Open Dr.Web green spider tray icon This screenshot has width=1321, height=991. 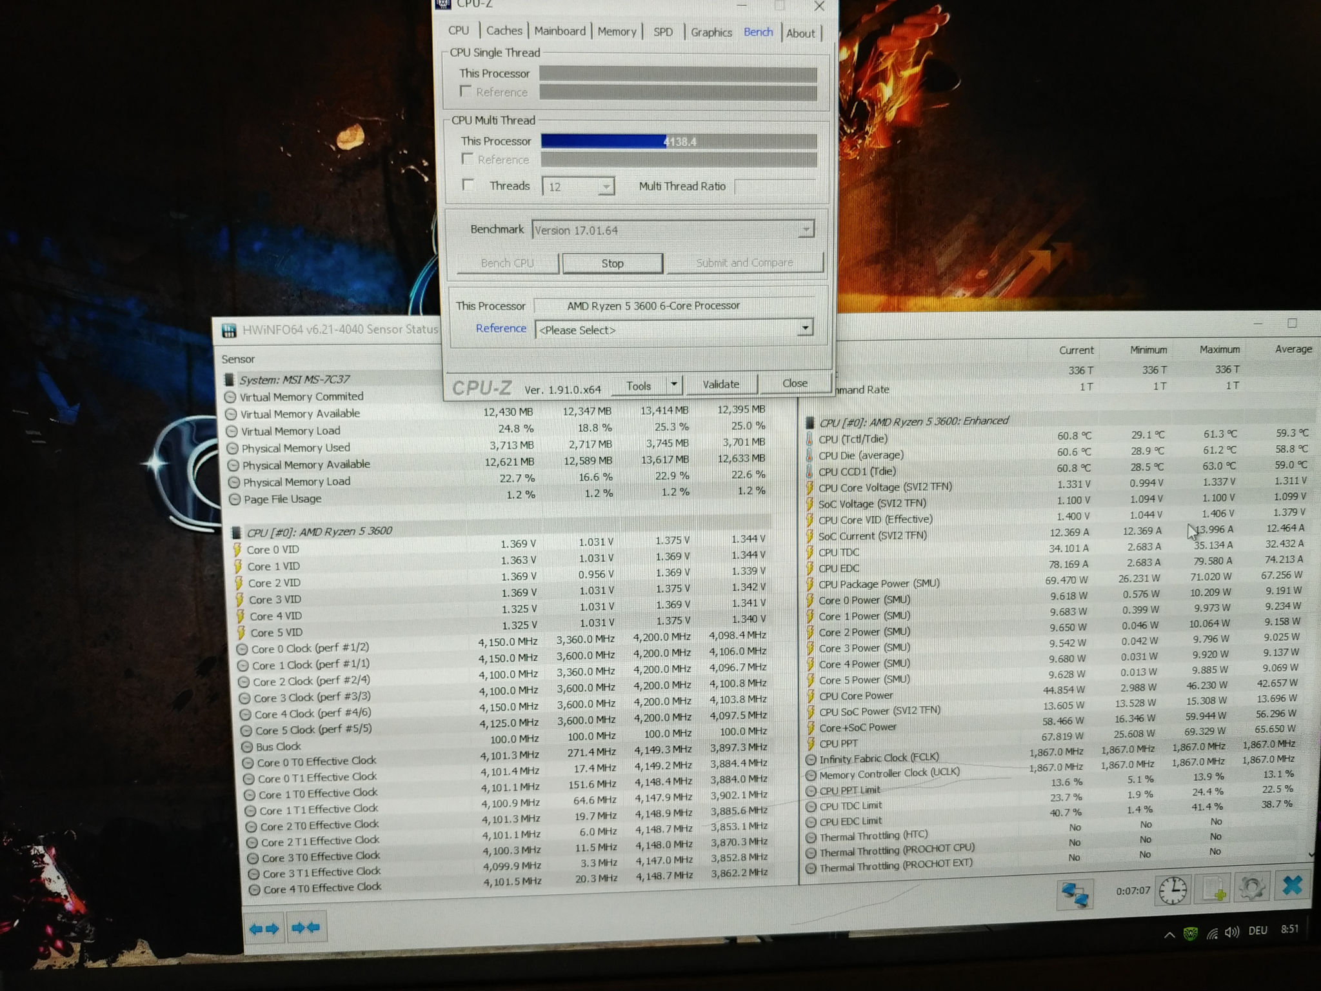pyautogui.click(x=1191, y=933)
